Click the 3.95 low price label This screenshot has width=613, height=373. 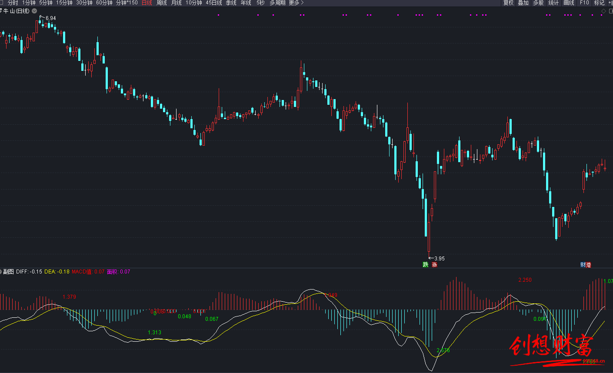[439, 258]
